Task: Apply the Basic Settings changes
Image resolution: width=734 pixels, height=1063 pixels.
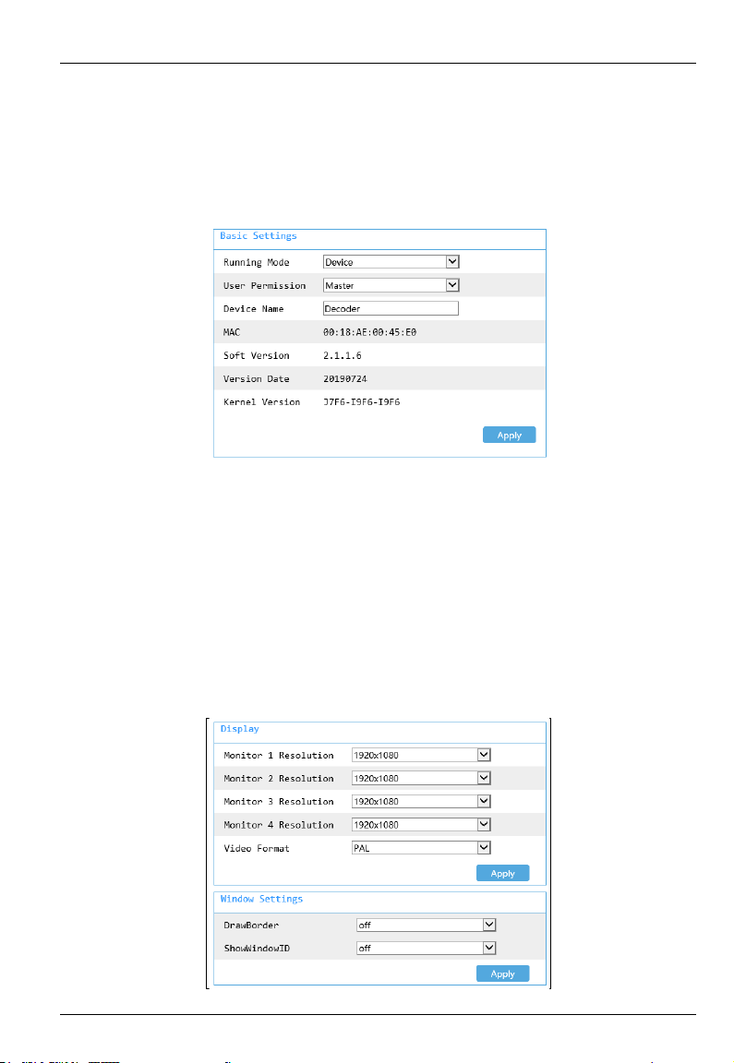Action: click(509, 436)
